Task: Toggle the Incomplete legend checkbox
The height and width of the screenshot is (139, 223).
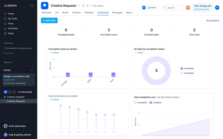Action: (135, 103)
